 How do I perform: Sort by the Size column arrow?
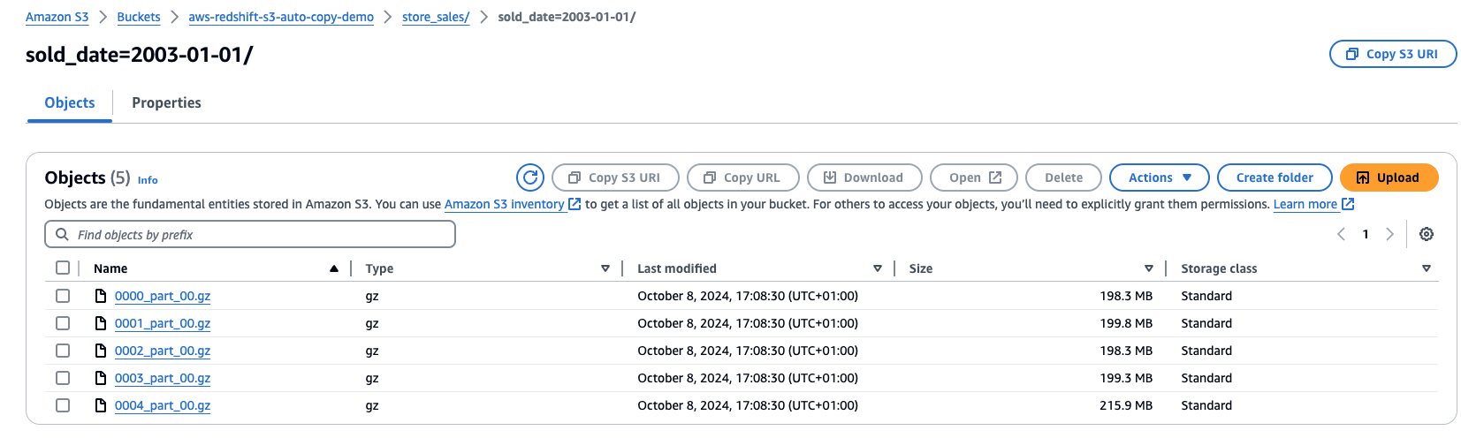pyautogui.click(x=1149, y=268)
